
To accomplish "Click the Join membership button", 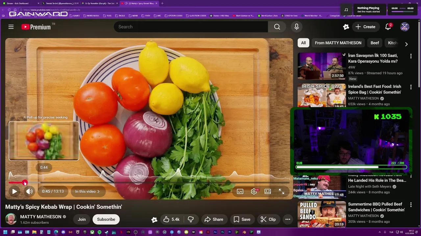I will (x=82, y=220).
